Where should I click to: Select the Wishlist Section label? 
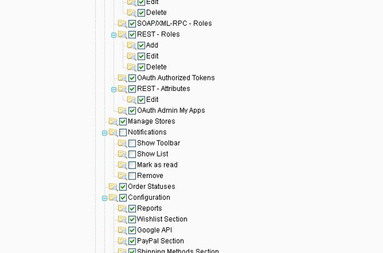coord(162,219)
